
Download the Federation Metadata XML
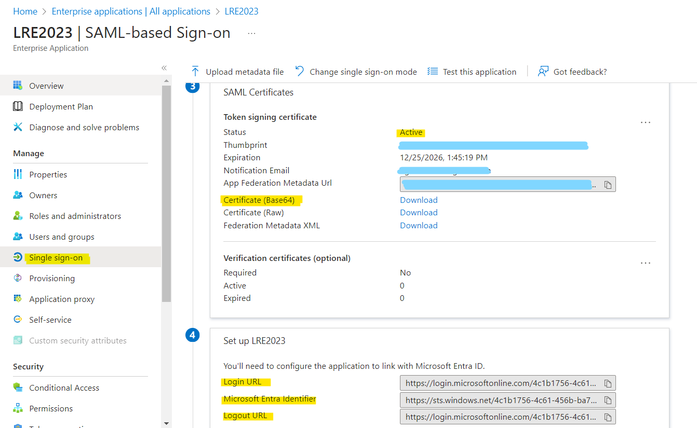(419, 226)
